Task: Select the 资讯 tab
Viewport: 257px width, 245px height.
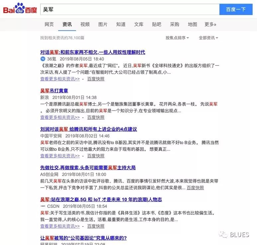Action: [67, 25]
